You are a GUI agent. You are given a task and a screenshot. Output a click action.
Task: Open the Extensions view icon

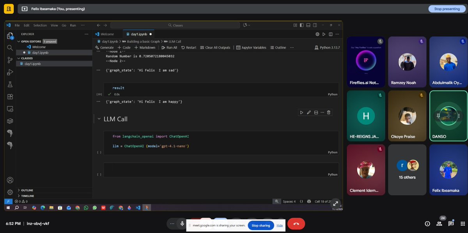coord(10,97)
